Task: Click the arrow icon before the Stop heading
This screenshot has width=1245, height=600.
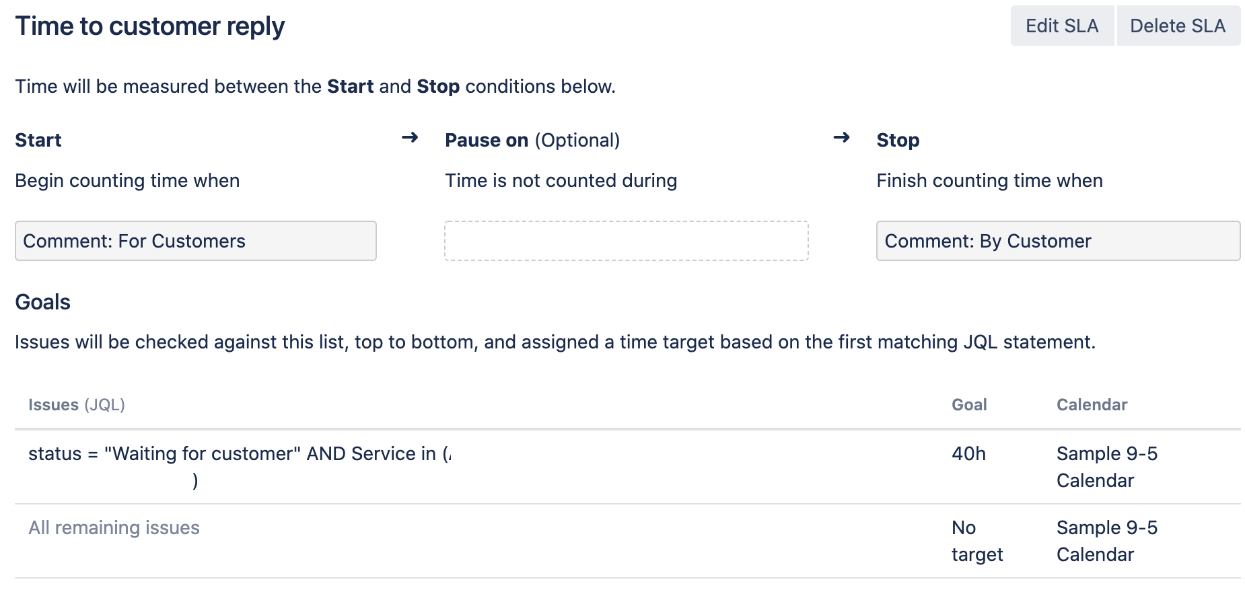Action: [x=841, y=138]
